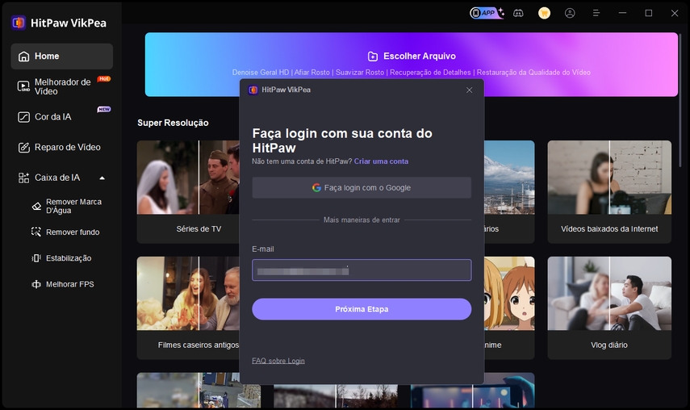Open the hamburger menu in title bar
This screenshot has width=690, height=410.
point(596,13)
